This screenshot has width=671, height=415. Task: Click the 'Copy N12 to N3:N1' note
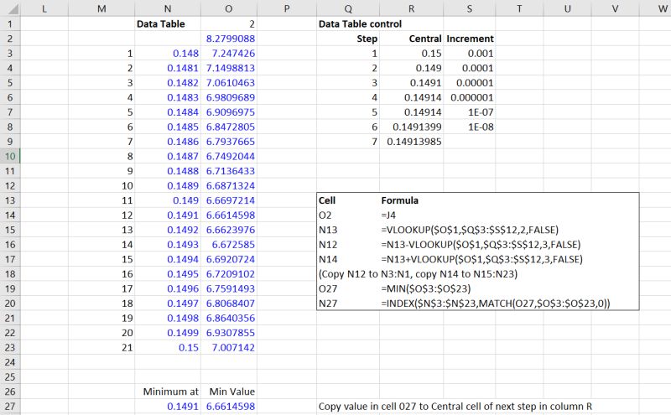[x=418, y=274]
